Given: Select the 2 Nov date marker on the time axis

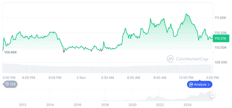Looking at the screenshot, I should coord(81,78).
